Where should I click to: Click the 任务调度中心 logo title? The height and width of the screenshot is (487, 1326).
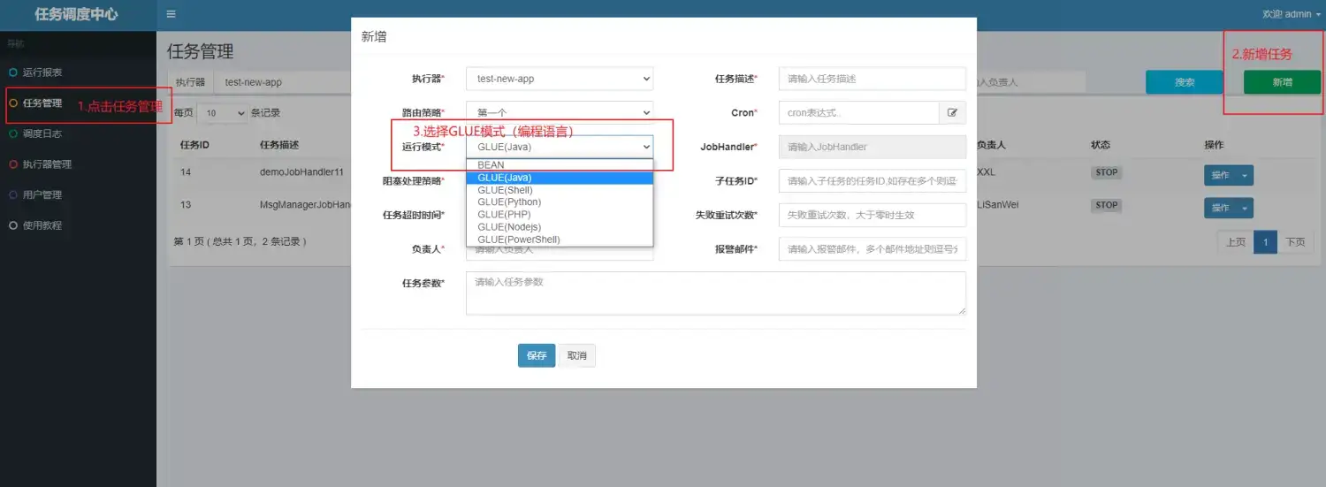76,14
